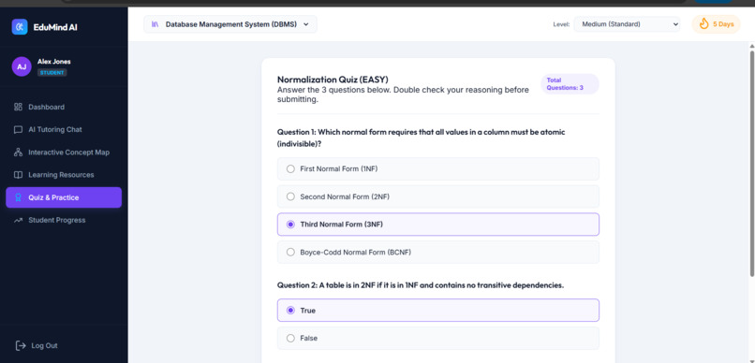
Task: Click the AI Tutoring Chat bubble icon
Action: (x=19, y=130)
